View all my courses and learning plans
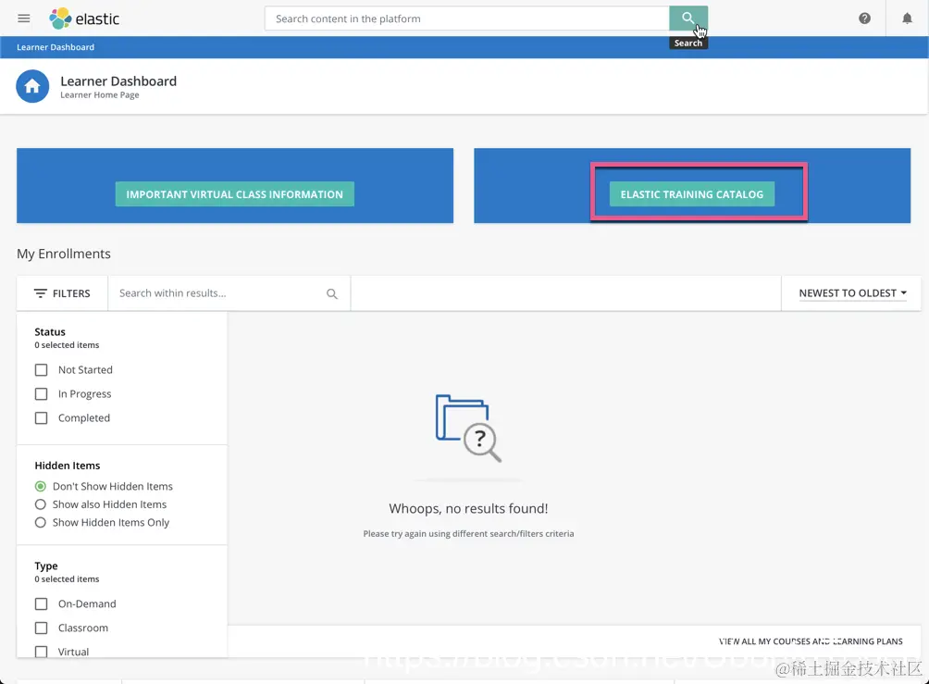 [811, 641]
